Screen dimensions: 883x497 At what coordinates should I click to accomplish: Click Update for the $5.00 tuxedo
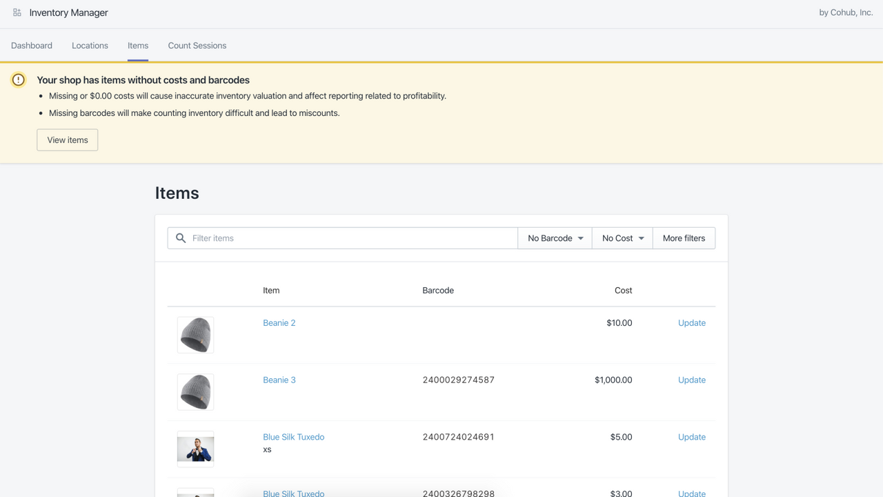point(692,437)
